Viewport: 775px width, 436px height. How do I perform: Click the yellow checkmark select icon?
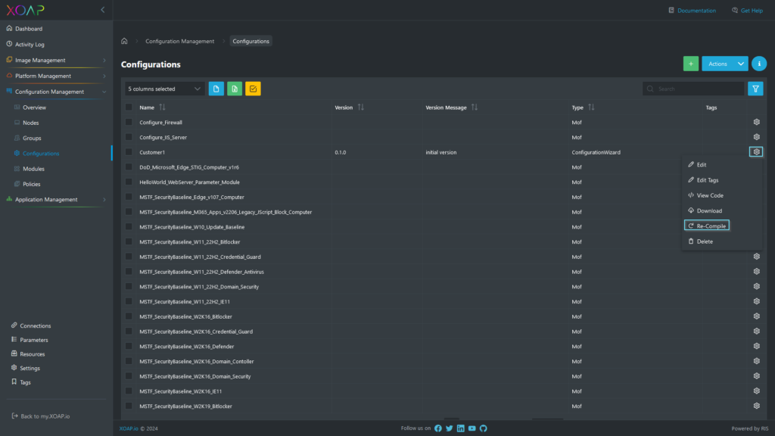tap(253, 89)
